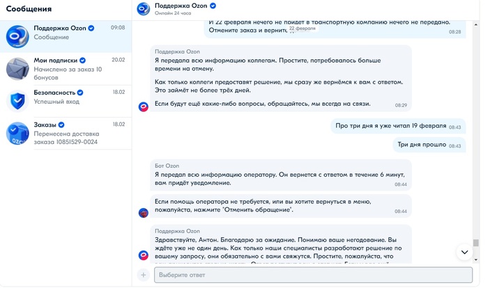Click message about Отменить обращение

pos(281,206)
